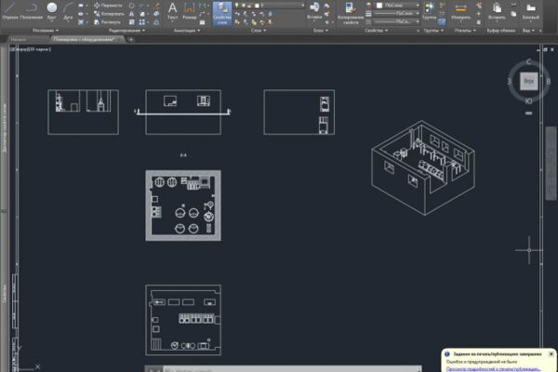Select the isometric 3D room view
The image size is (558, 372).
(x=423, y=167)
